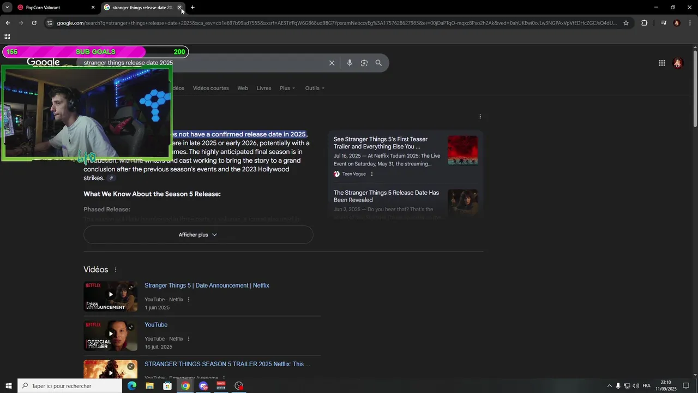Viewport: 698px width, 393px height.
Task: Show hidden system tray icons
Action: click(610, 386)
